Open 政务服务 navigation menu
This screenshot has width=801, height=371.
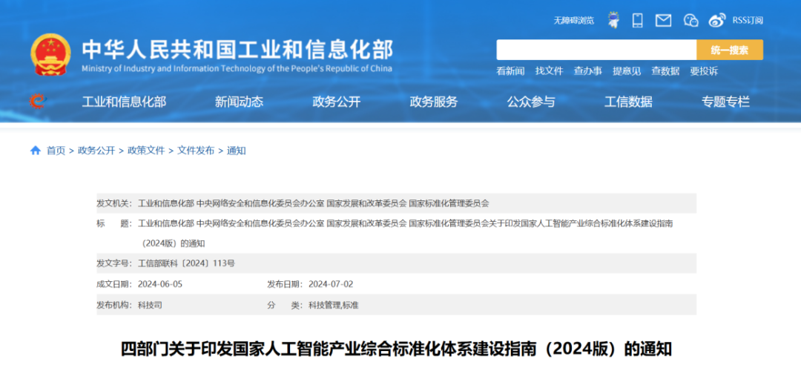tap(434, 102)
